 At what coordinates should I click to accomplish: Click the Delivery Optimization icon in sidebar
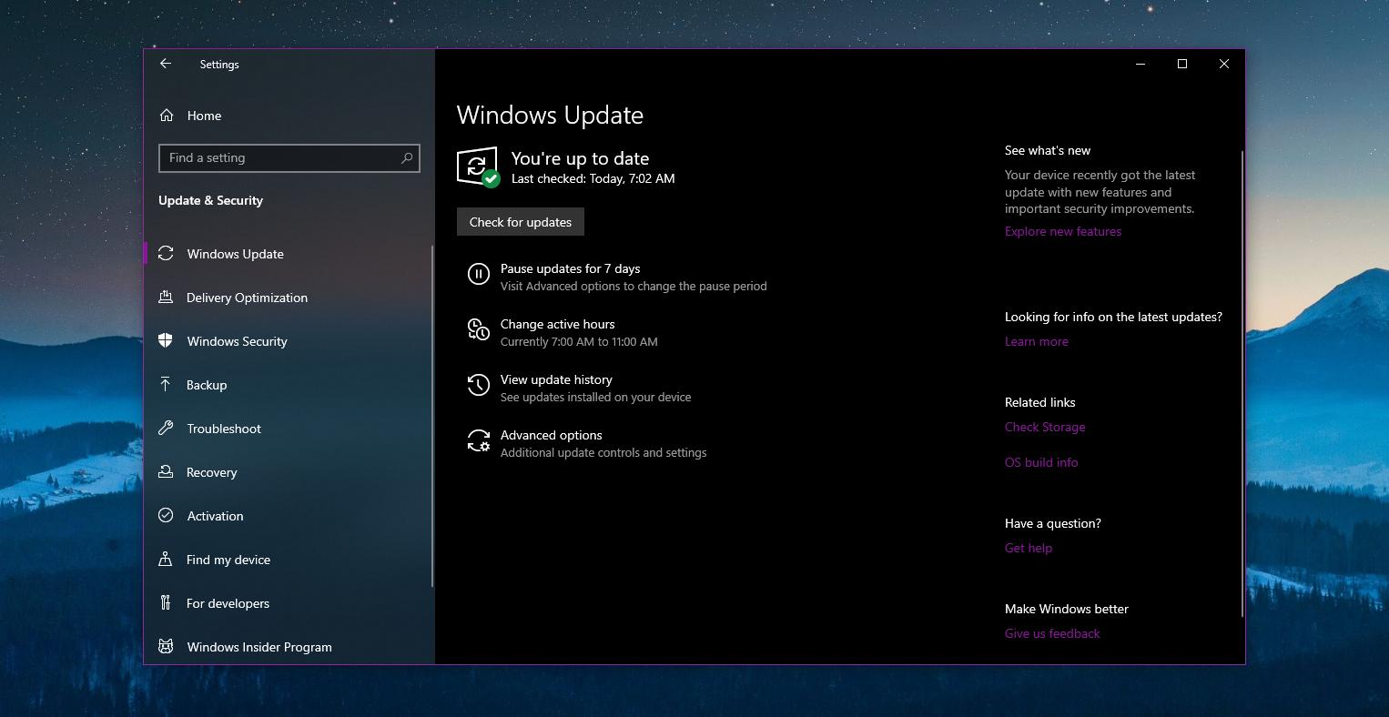[x=166, y=298]
